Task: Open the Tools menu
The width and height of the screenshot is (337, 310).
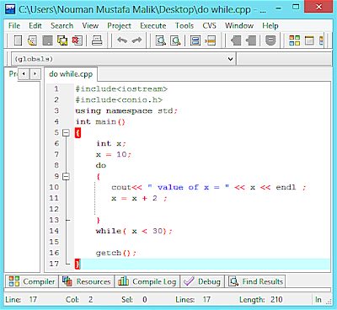Action: coord(185,25)
